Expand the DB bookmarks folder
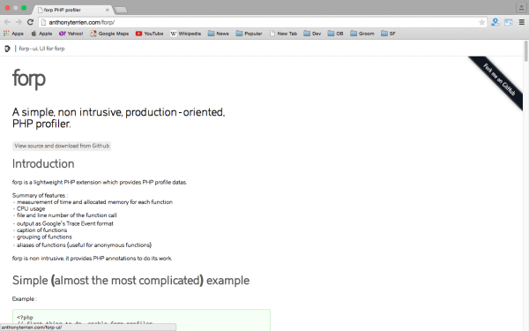This screenshot has width=529, height=331. [x=335, y=34]
